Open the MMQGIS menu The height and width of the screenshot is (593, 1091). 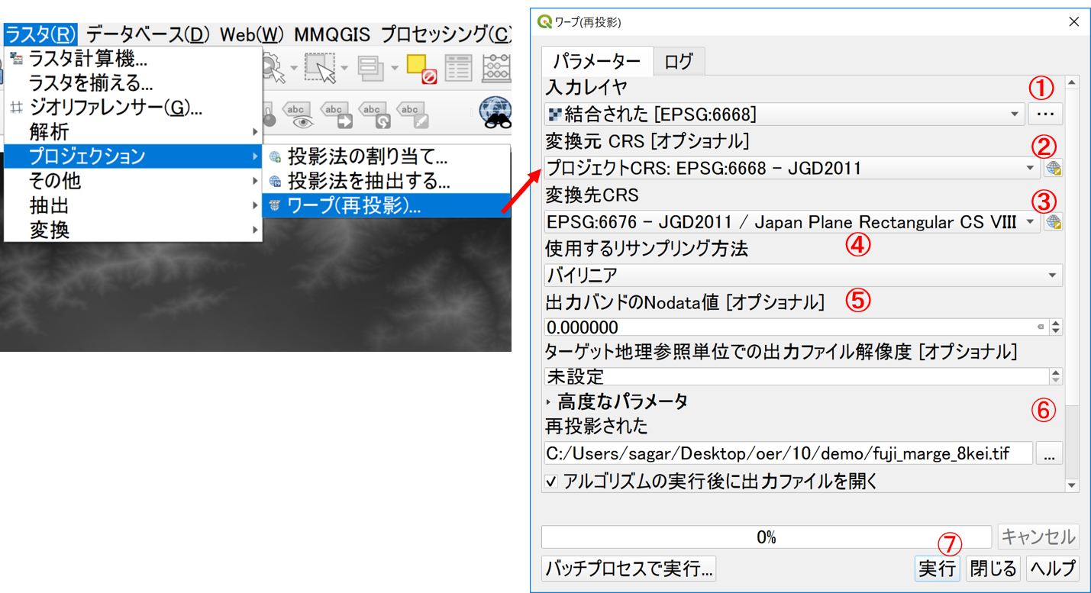coord(332,34)
